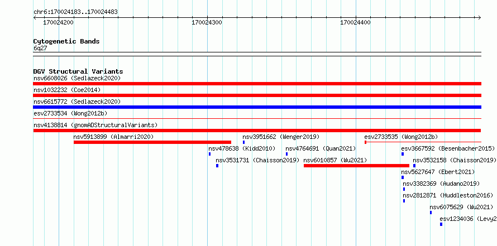Viewport: 497px width, 246px height.
Task: Open nsv5627647 (Ebert2021) label
Action: point(438,172)
